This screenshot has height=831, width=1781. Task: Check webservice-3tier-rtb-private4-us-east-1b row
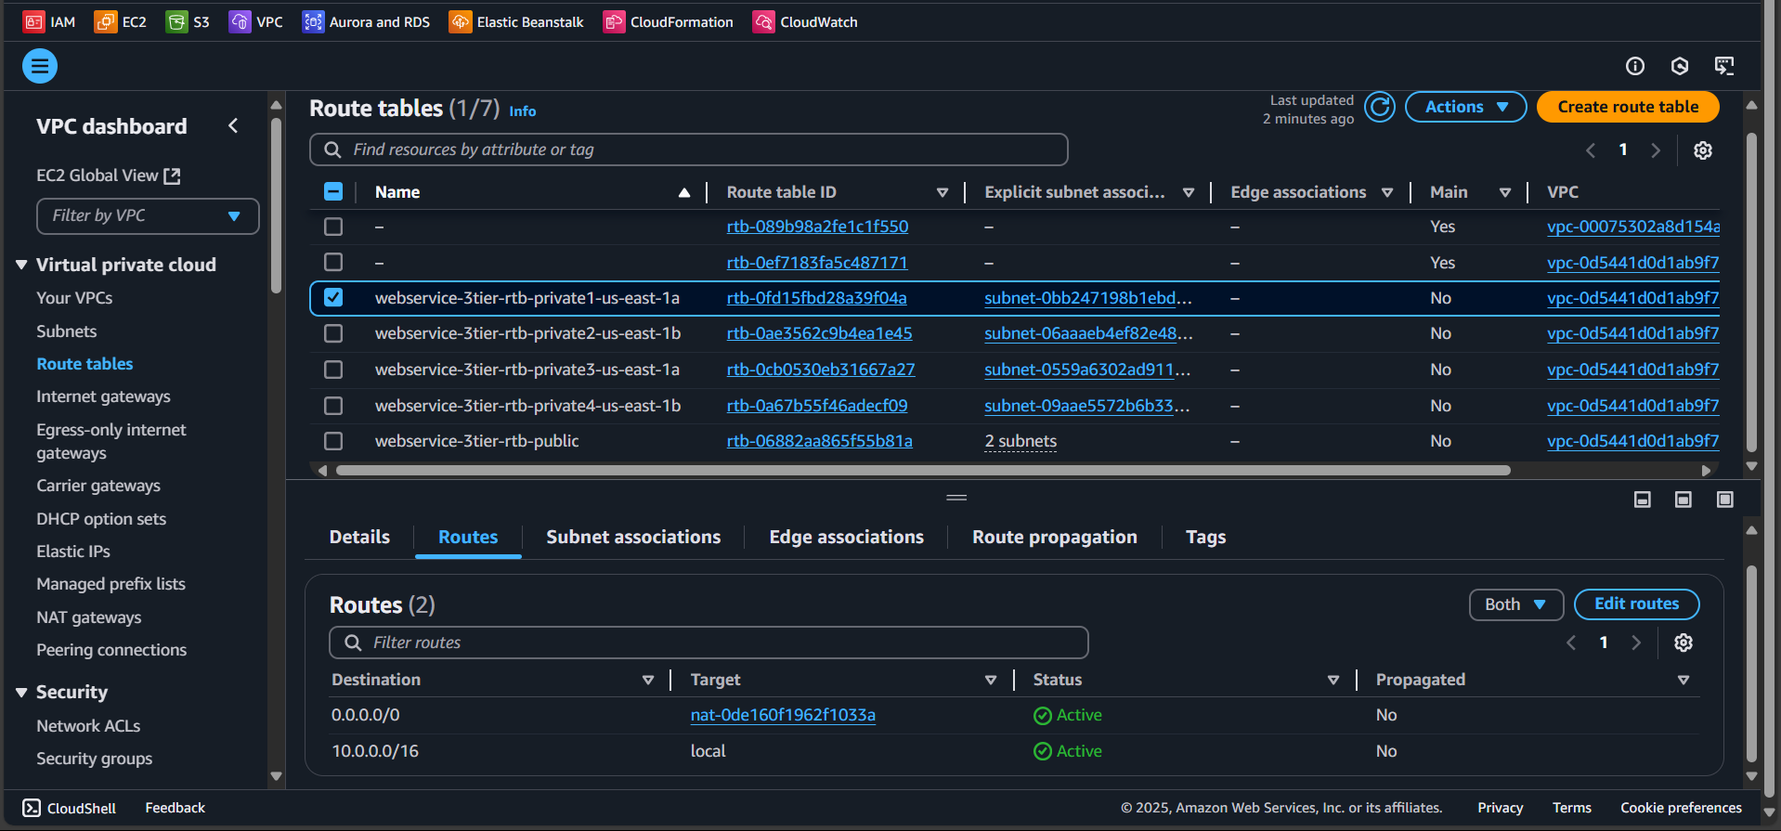click(x=333, y=406)
